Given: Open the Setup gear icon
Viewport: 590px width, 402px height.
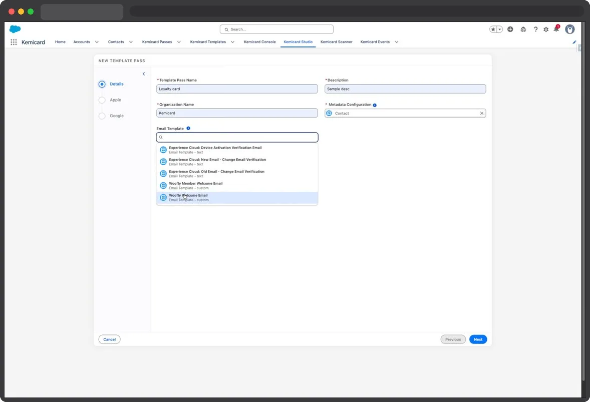Looking at the screenshot, I should point(546,30).
